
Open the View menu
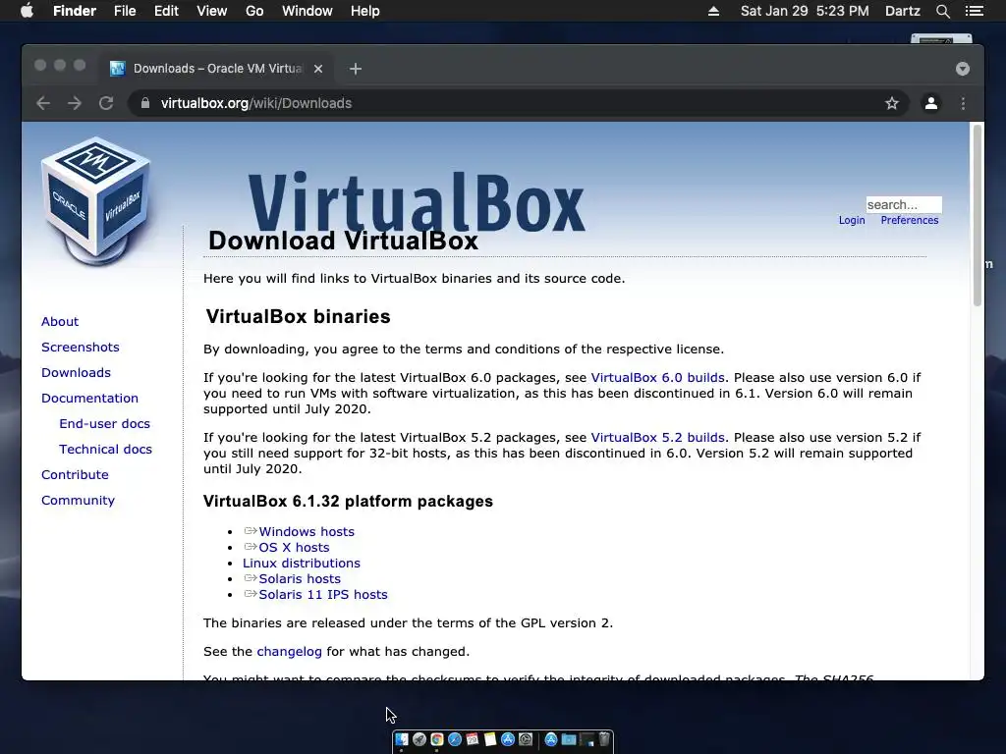[x=212, y=11]
